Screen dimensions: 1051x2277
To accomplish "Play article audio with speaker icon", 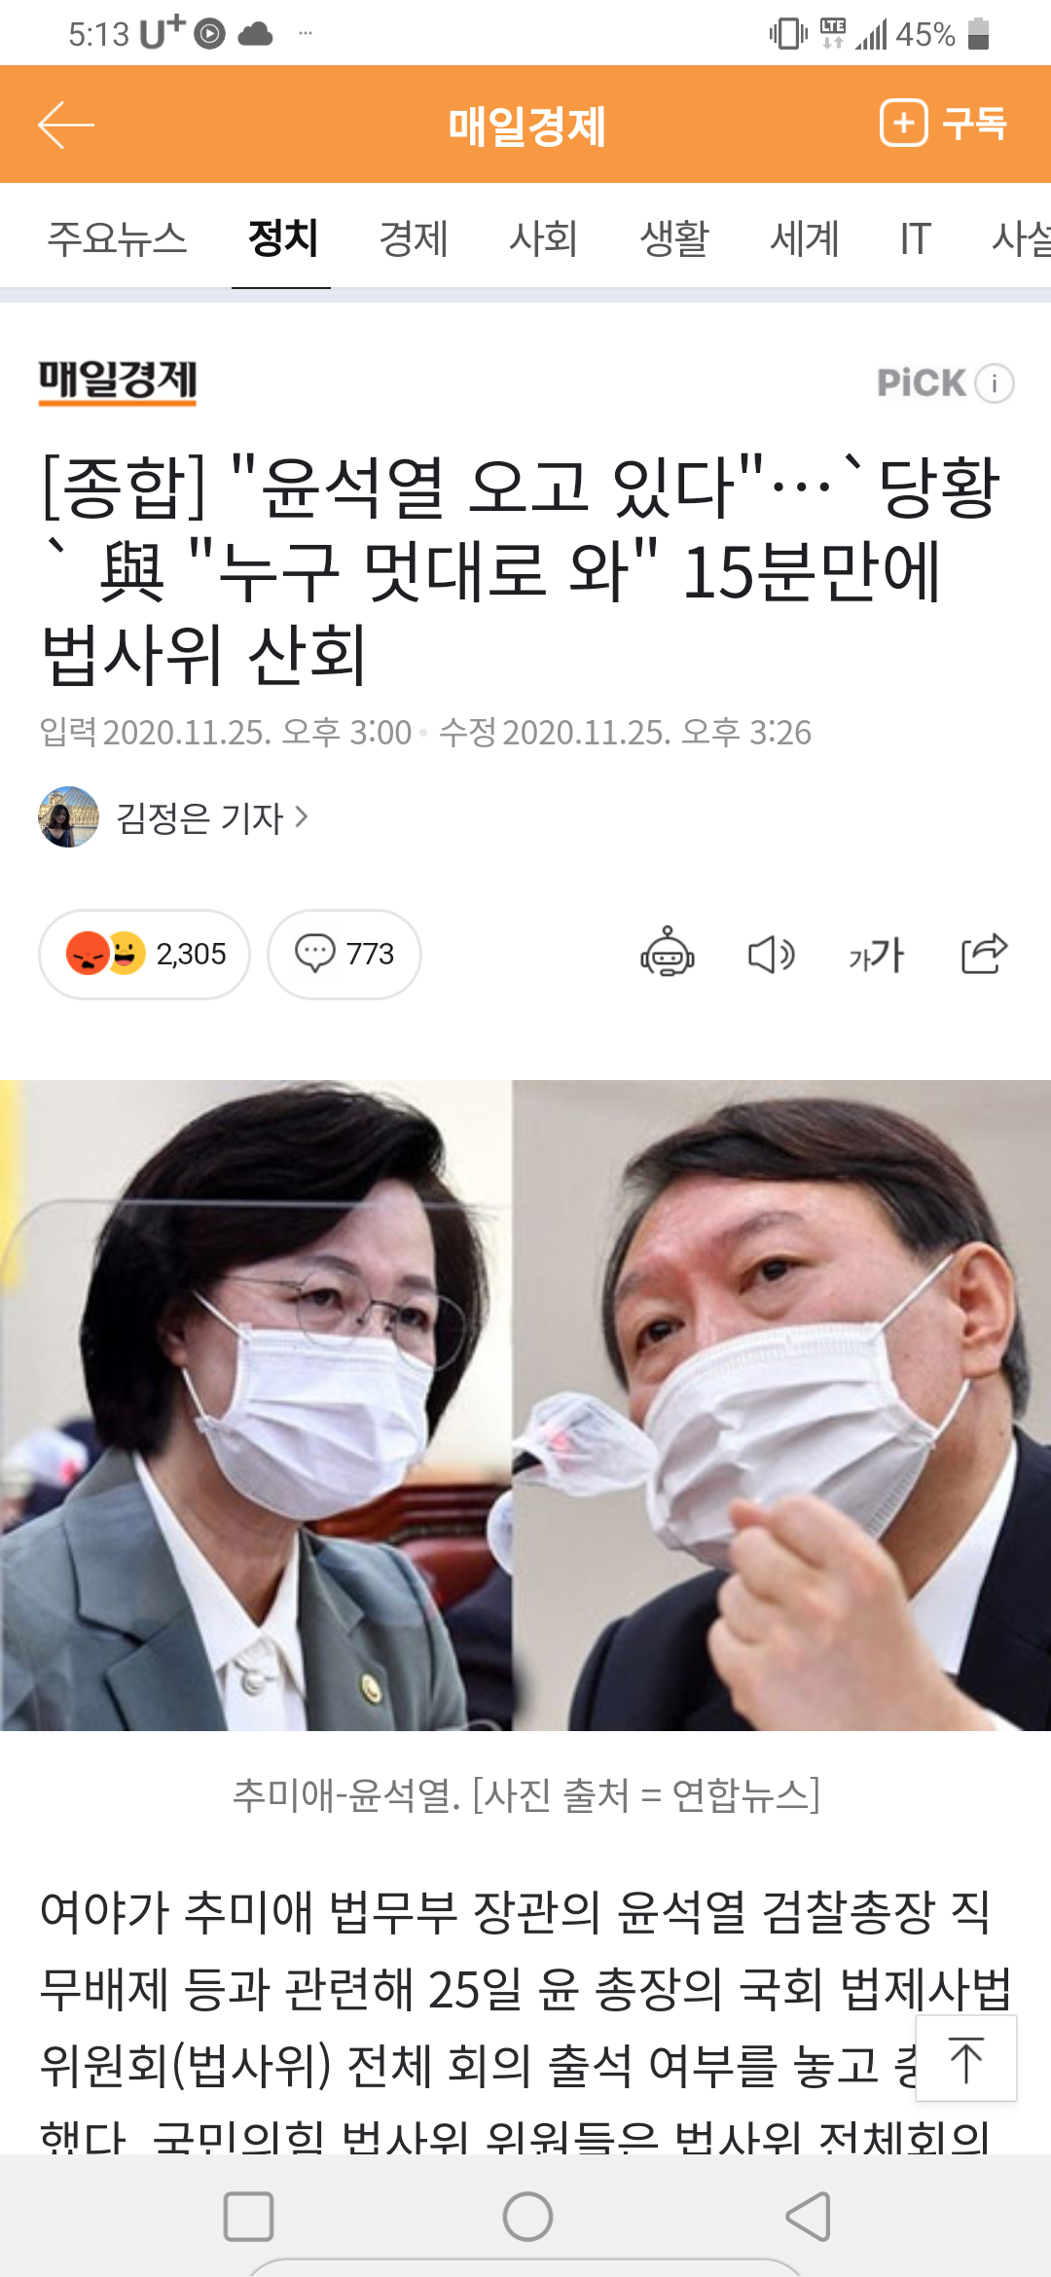I will point(772,955).
